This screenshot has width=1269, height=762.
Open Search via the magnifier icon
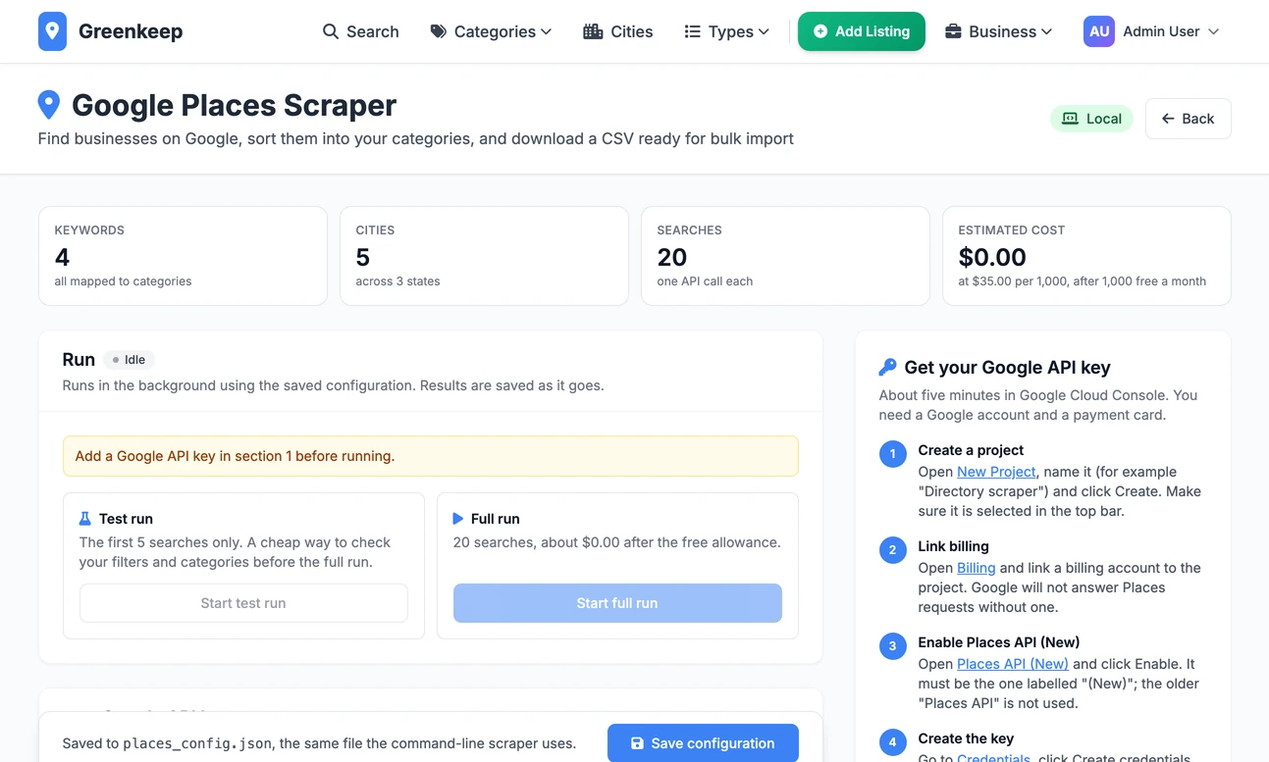coord(331,31)
